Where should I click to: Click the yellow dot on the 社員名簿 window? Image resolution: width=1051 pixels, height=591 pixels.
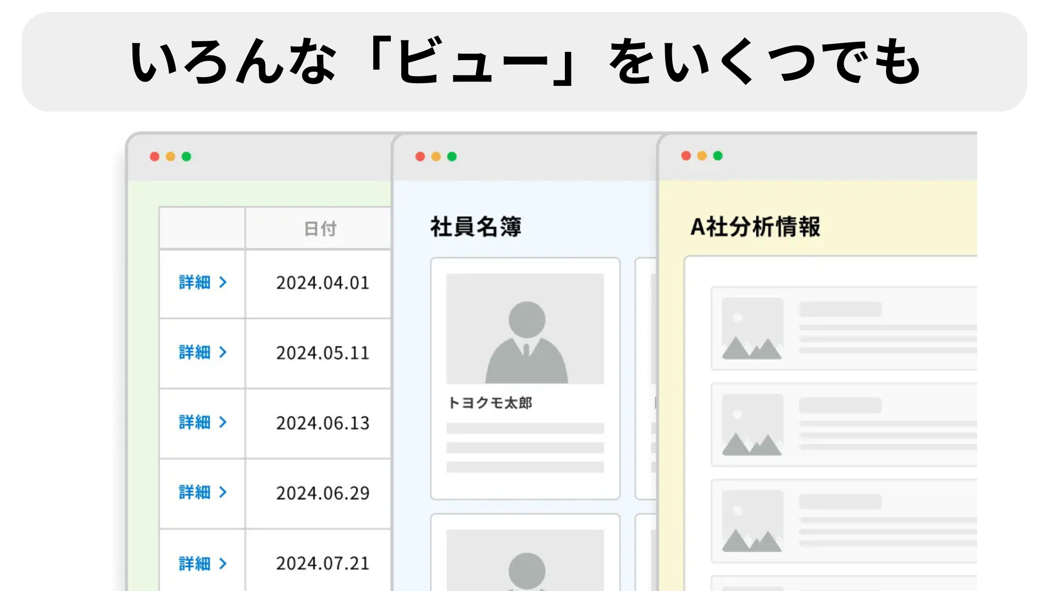[x=436, y=157]
